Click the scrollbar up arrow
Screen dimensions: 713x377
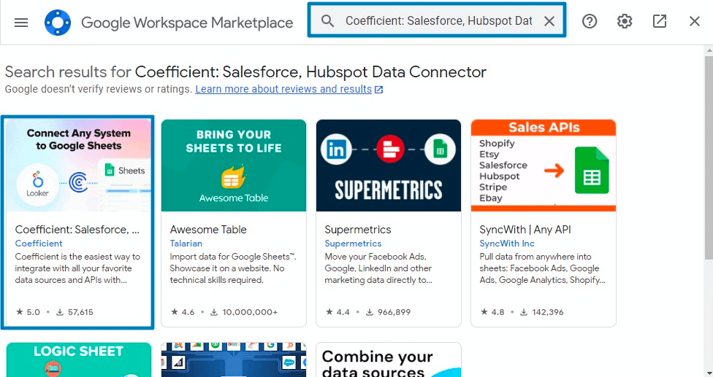(x=709, y=50)
